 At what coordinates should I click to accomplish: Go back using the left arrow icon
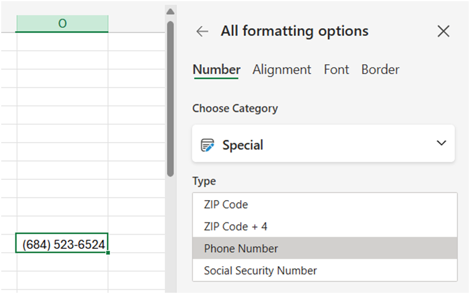tap(203, 31)
